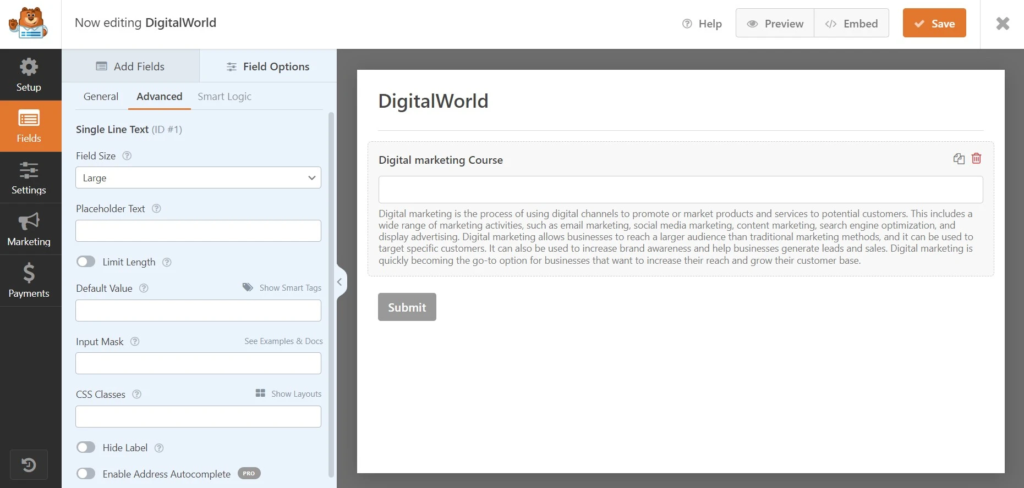Click Show Smart Tags link
The width and height of the screenshot is (1024, 488).
coord(282,287)
